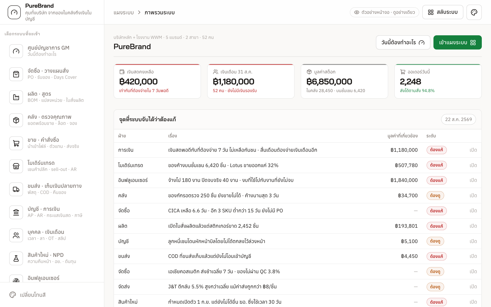This screenshot has height=307, width=491.
Task: Click the value ฿507,780
Action: 406,165
